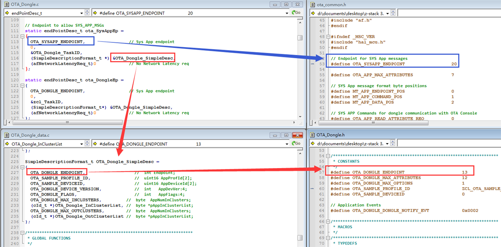Click OTA_DONGLE_ENDPOINT on line 227
501x247 pixels.
click(x=56, y=173)
